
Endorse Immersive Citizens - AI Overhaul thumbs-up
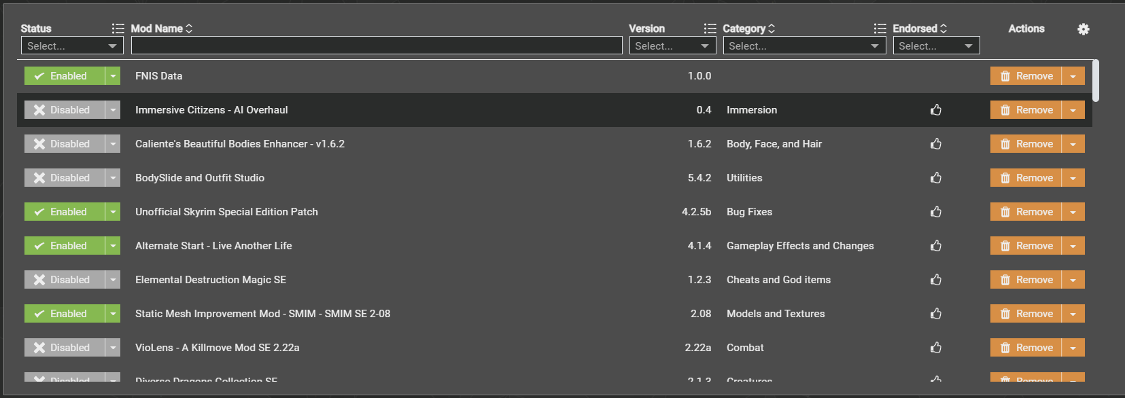936,109
